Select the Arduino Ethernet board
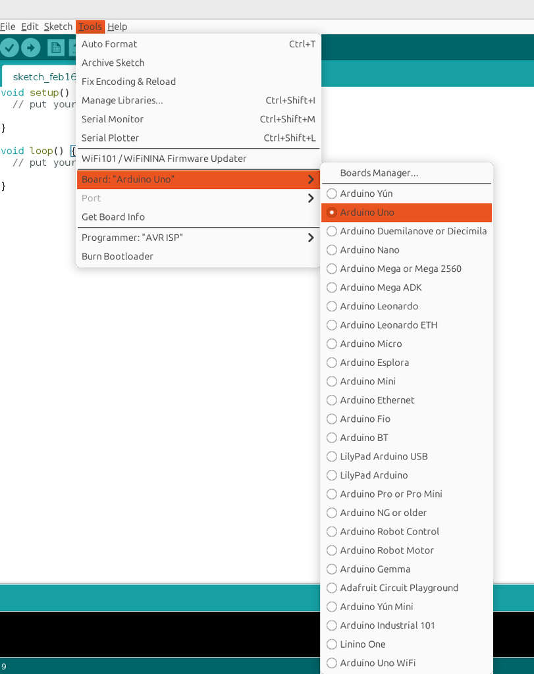This screenshot has width=534, height=674. [x=406, y=400]
